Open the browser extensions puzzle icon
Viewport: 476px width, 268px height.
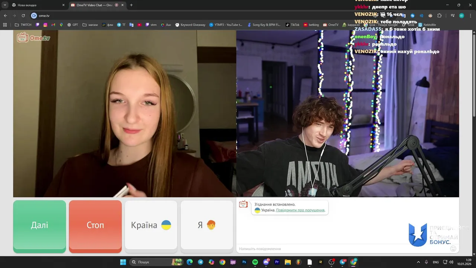point(439,16)
